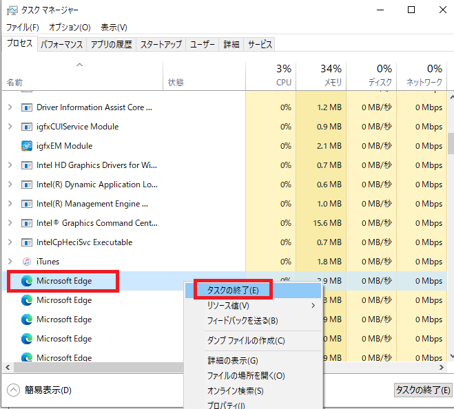The height and width of the screenshot is (409, 454).
Task: Click the 簡易表示(D) link
Action: (x=48, y=390)
